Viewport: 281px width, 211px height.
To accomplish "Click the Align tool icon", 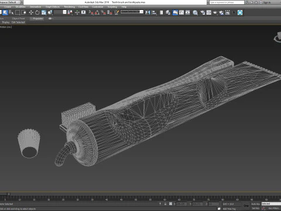I will click(x=154, y=12).
